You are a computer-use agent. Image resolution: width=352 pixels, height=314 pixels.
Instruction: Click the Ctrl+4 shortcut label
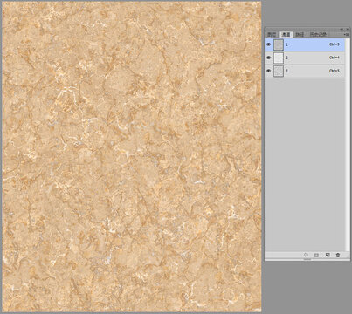[335, 58]
